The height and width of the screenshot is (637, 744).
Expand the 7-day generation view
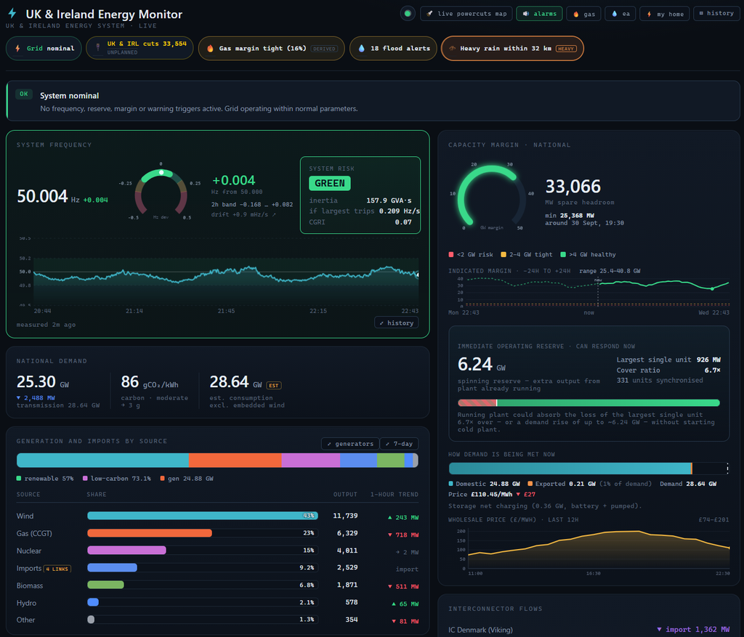tap(399, 444)
